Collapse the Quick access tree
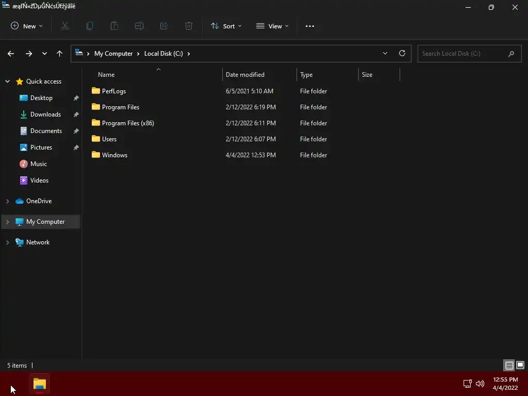The height and width of the screenshot is (396, 528). coord(7,81)
